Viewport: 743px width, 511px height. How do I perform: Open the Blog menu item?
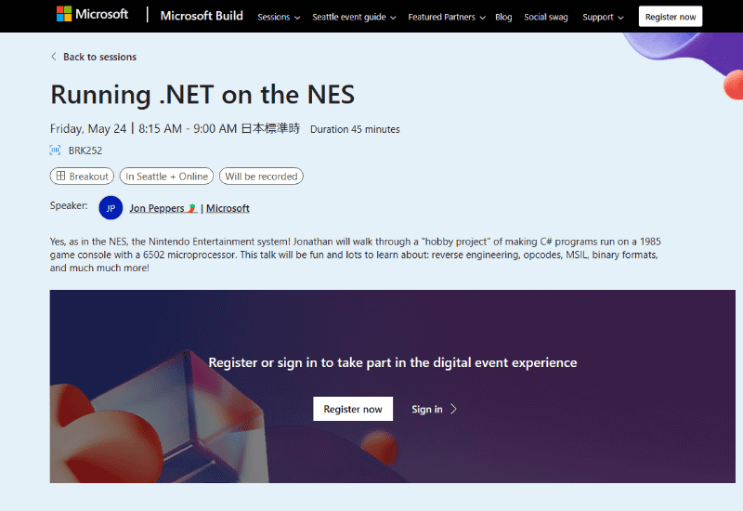503,17
